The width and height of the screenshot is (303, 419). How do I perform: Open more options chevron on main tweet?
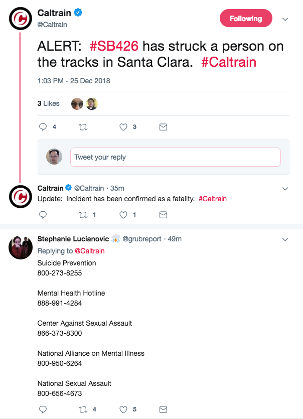(x=285, y=19)
